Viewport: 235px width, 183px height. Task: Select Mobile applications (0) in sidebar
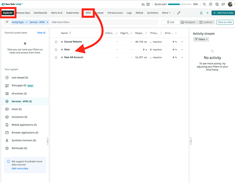[25, 125]
